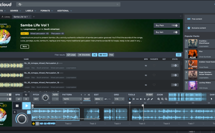Viewport: 215px width, 133px height.
Task: Click the large volume knob
Action: tap(21, 119)
